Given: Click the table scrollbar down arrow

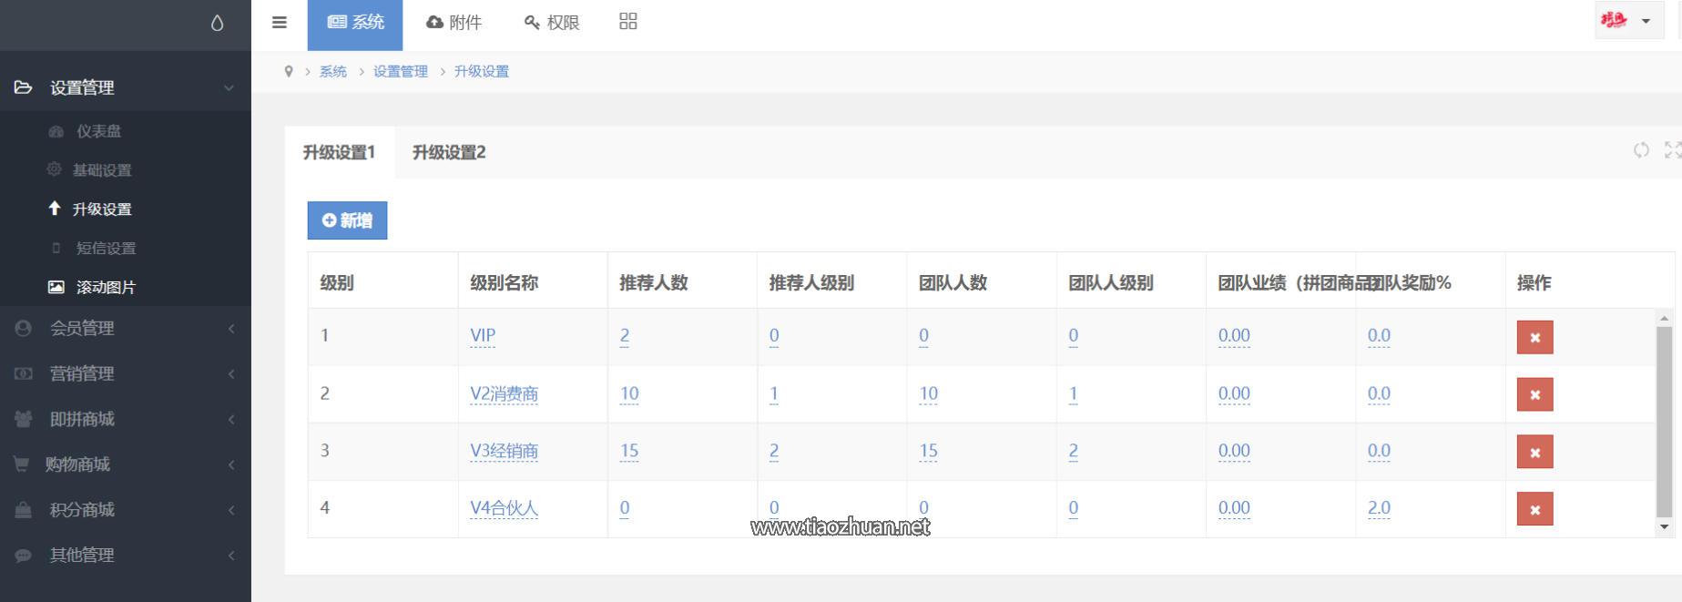Looking at the screenshot, I should (x=1664, y=526).
